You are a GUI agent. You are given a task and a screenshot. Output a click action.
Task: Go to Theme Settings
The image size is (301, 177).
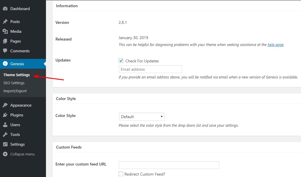pos(16,75)
